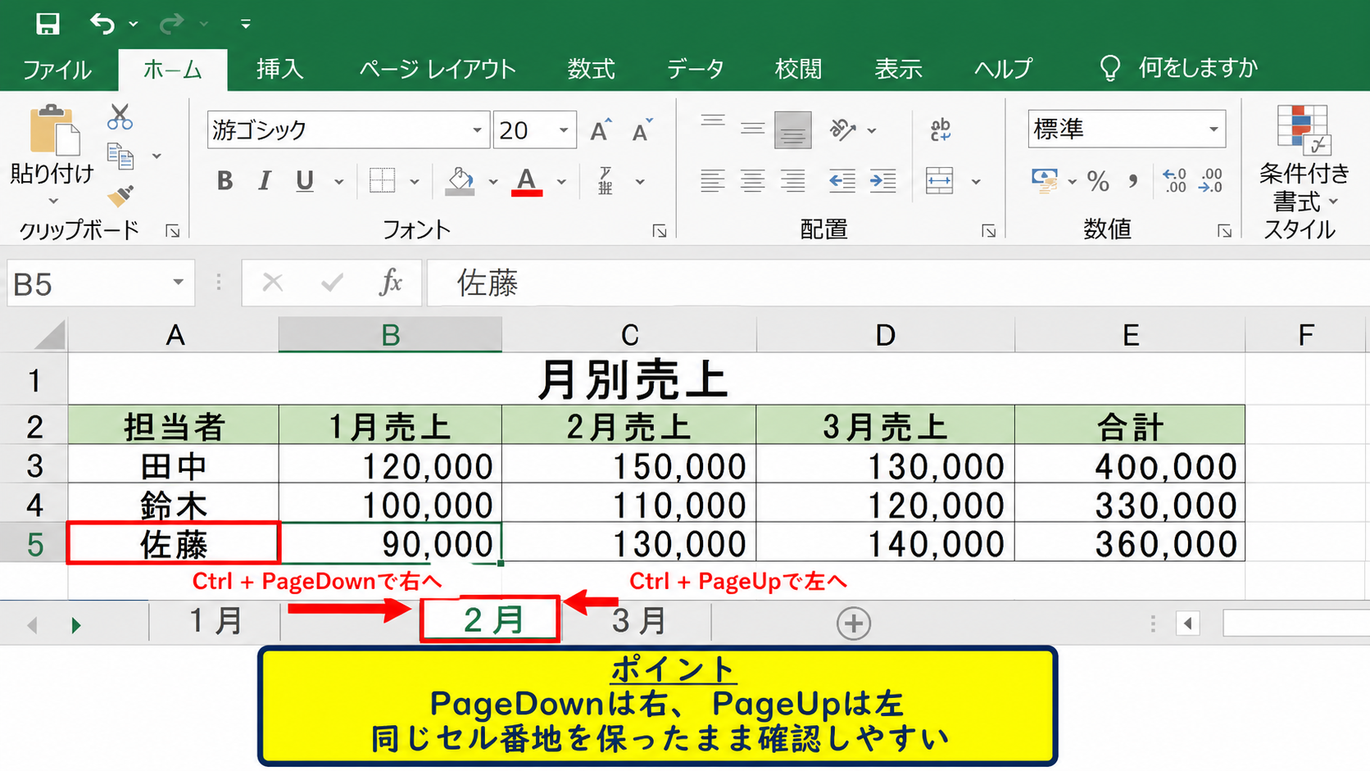Apply the red Font Color A

pos(527,181)
